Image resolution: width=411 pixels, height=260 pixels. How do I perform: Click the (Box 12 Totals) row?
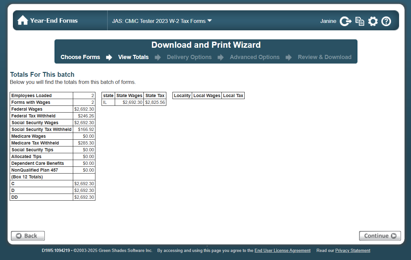coord(53,177)
